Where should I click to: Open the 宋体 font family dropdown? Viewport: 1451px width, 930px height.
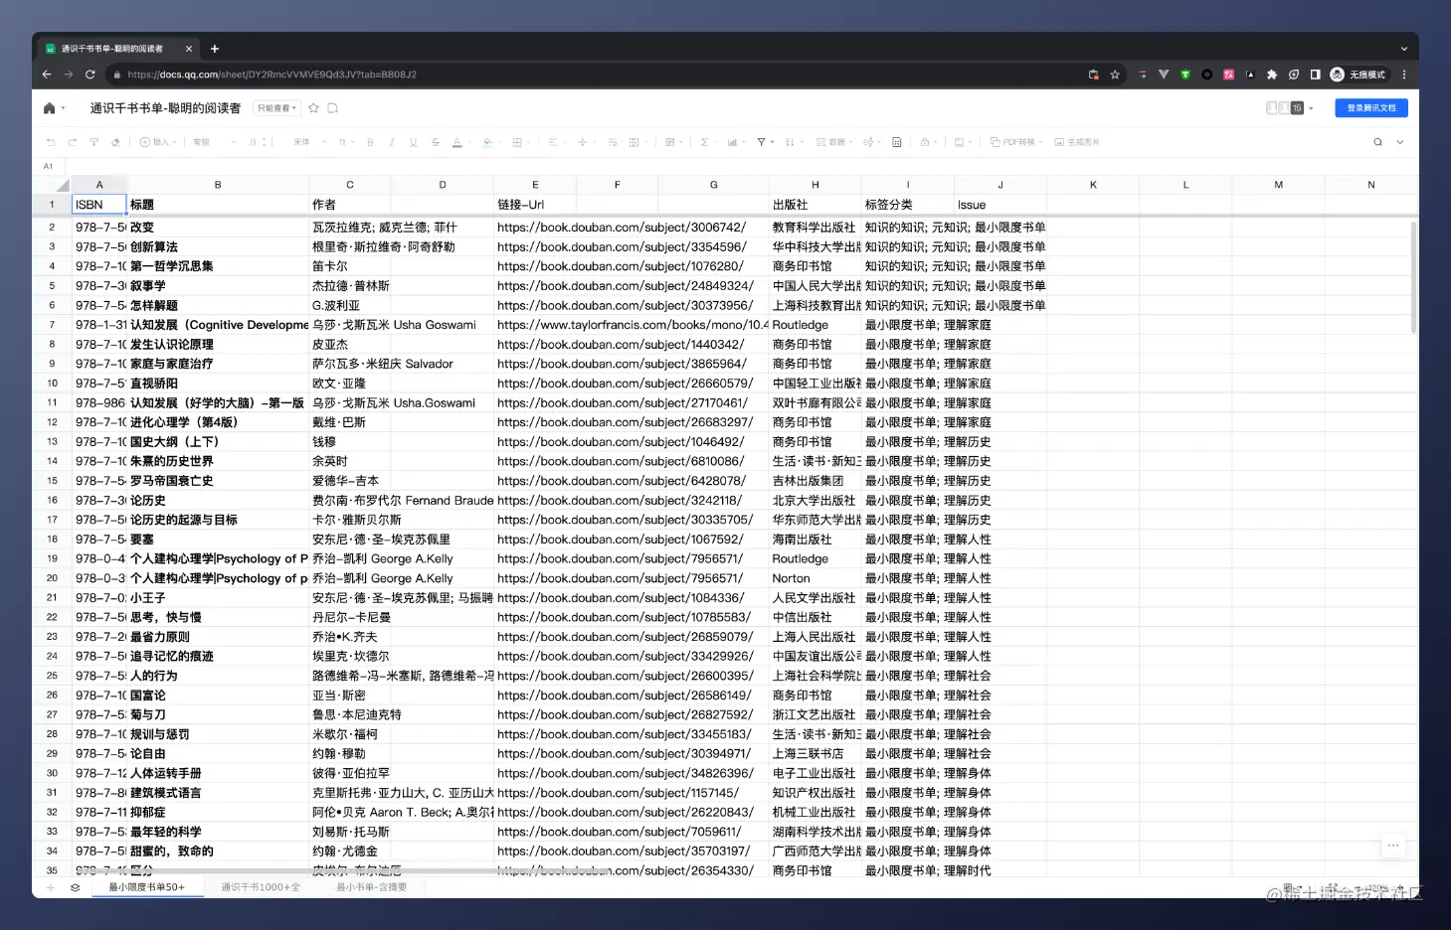(x=309, y=142)
